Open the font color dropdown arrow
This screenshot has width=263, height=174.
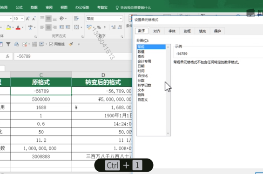22,27
